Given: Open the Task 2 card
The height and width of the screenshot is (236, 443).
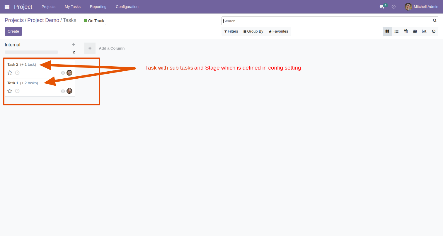Looking at the screenshot, I should 40,69.
